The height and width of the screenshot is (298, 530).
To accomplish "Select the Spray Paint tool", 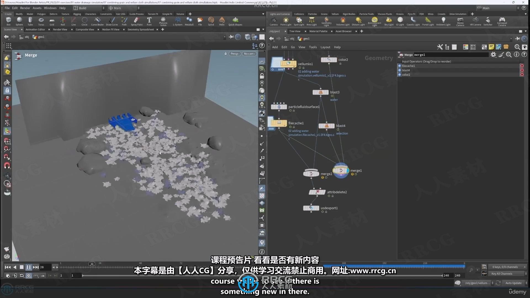I will click(137, 21).
